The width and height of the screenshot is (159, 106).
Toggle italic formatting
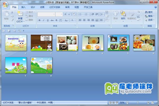[x=43, y=20]
